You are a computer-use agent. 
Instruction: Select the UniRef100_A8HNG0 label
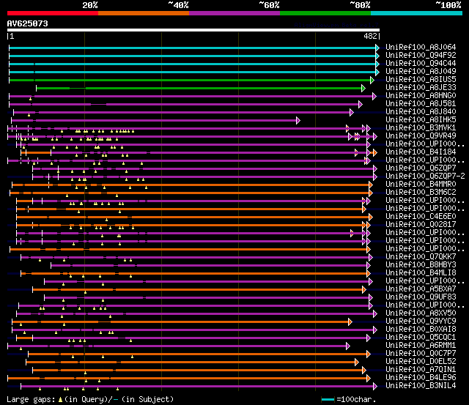[x=421, y=96]
